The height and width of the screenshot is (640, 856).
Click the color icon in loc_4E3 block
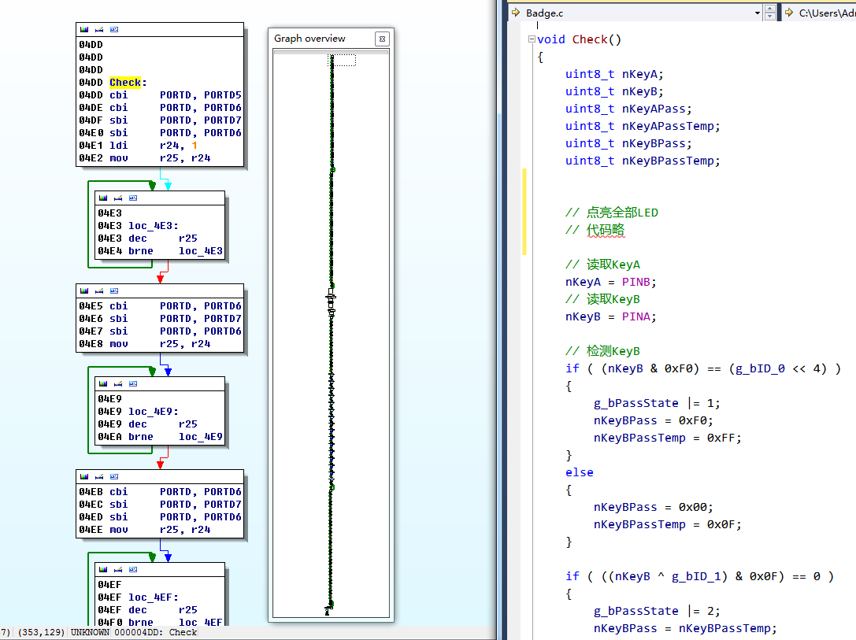[103, 198]
